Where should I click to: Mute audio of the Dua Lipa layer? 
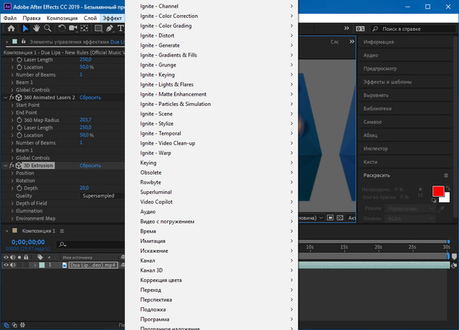click(14, 265)
